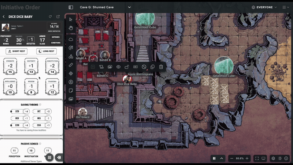Open the dice roller icon
This screenshot has height=165, width=293.
(273, 158)
